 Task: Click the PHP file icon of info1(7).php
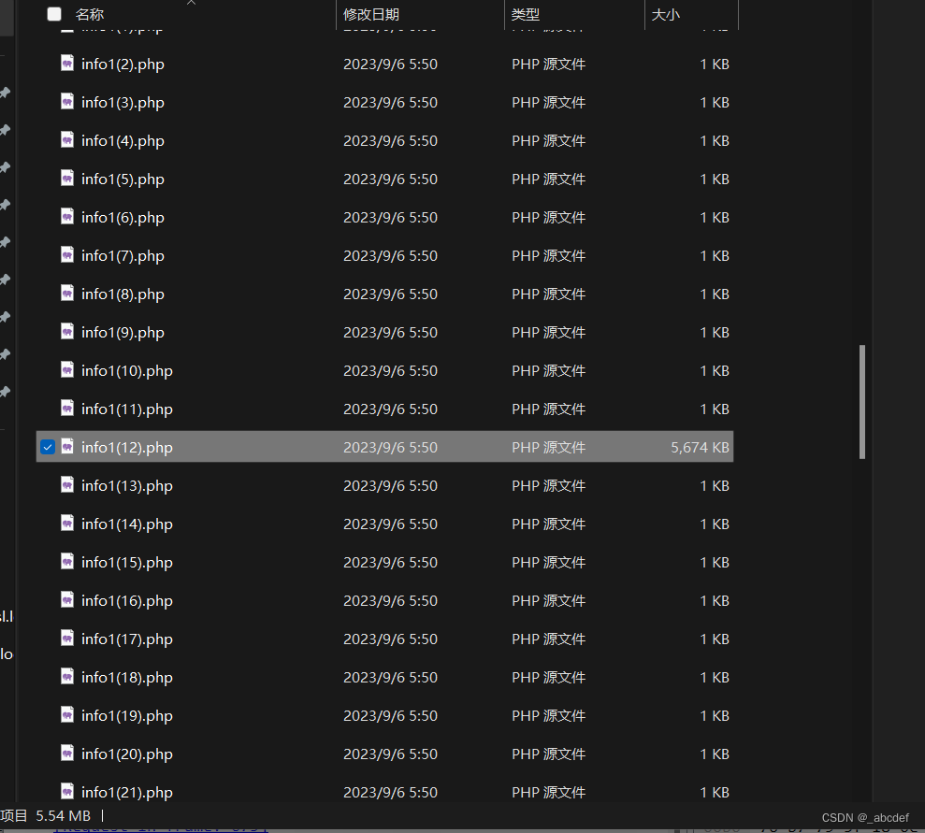(x=67, y=254)
